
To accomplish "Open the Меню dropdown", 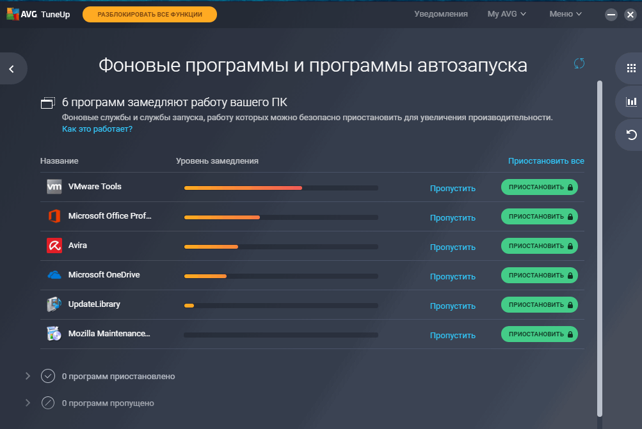I will pos(565,14).
